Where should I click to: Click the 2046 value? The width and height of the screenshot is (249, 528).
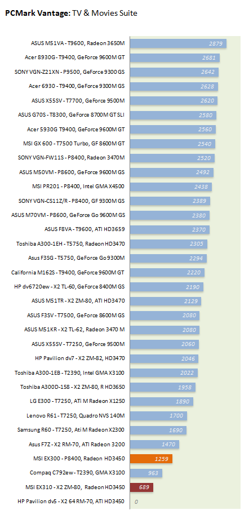pos(188,359)
